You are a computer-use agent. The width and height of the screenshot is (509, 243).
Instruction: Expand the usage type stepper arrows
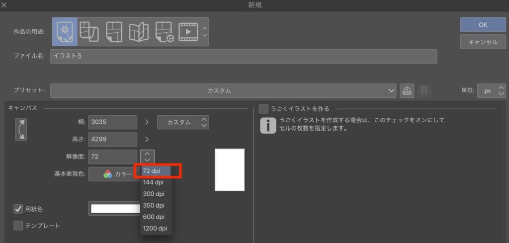(204, 31)
